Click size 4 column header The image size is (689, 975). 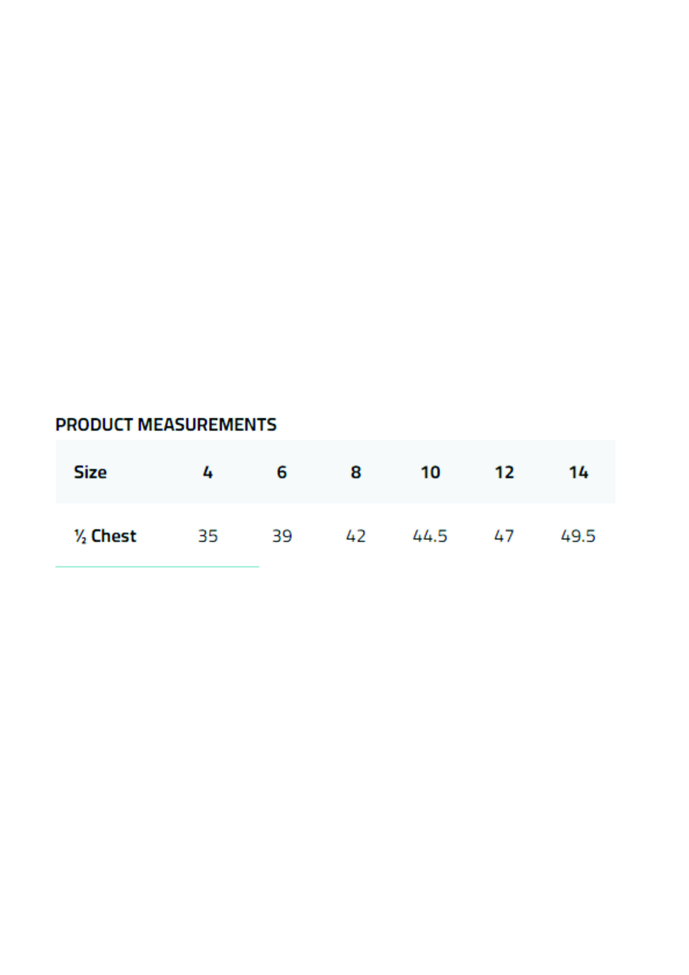[207, 472]
